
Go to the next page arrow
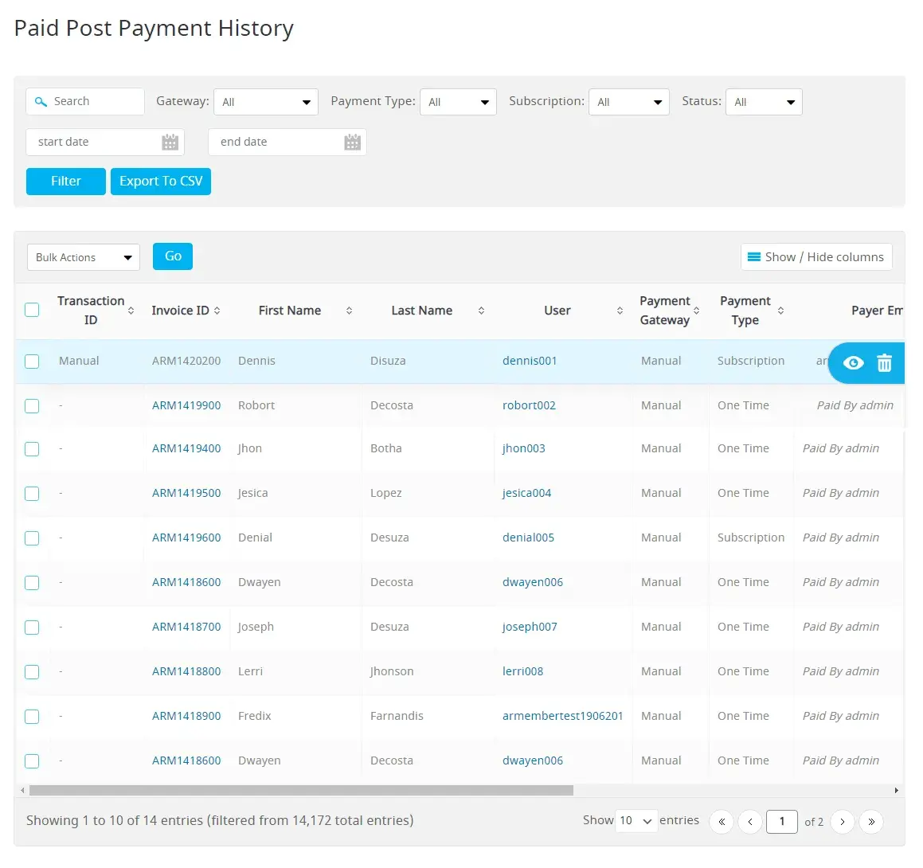pyautogui.click(x=842, y=822)
